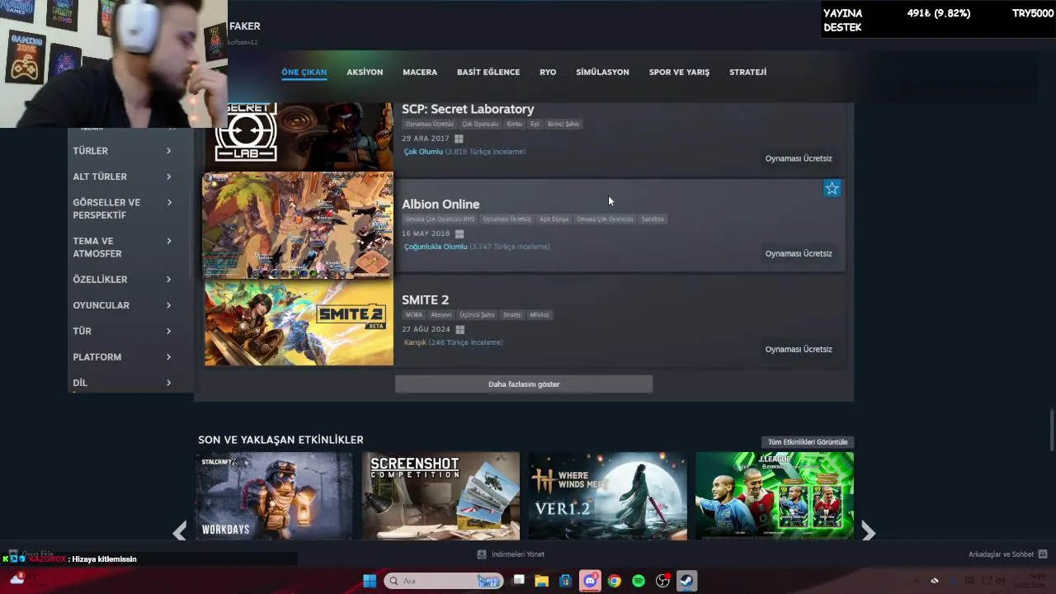Image resolution: width=1056 pixels, height=594 pixels.
Task: Click the SMITE 2 capsule image
Action: pos(299,323)
